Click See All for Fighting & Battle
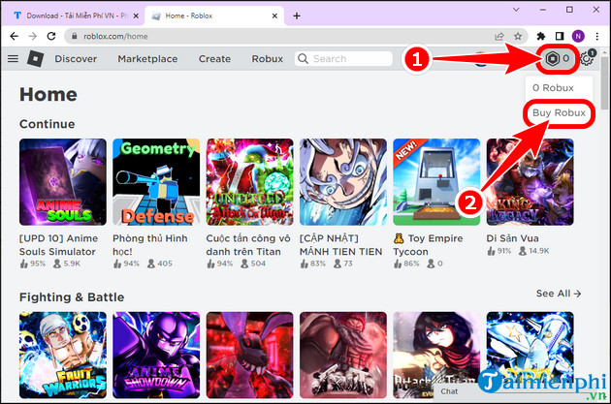This screenshot has height=404, width=611. point(559,294)
